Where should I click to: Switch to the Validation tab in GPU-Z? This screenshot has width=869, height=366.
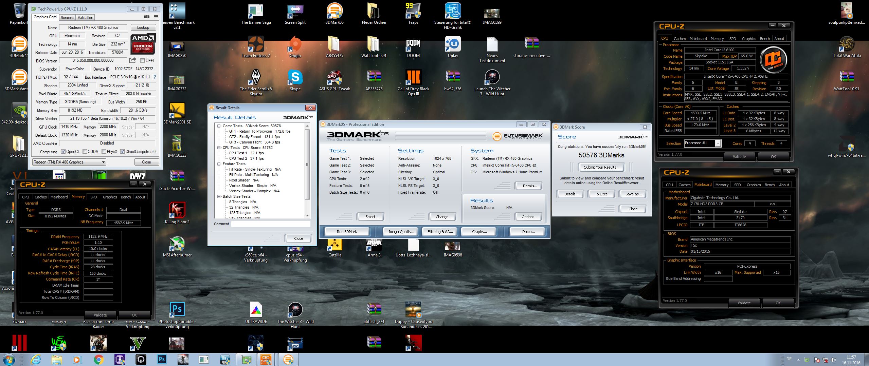[85, 18]
